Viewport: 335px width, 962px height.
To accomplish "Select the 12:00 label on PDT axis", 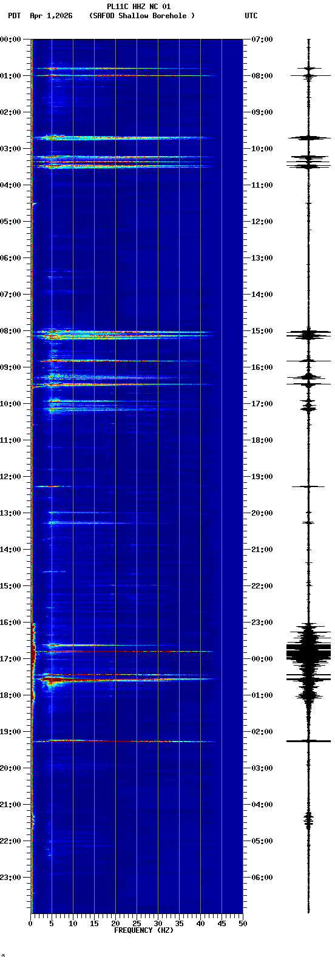I will [x=10, y=477].
